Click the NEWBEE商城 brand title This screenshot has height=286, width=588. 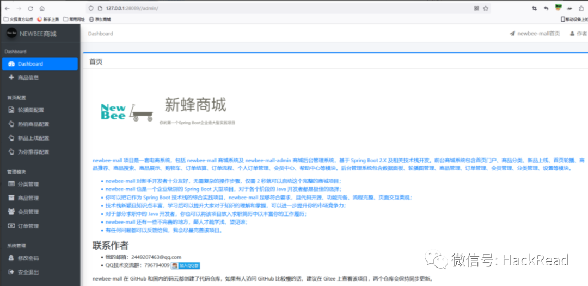(38, 34)
